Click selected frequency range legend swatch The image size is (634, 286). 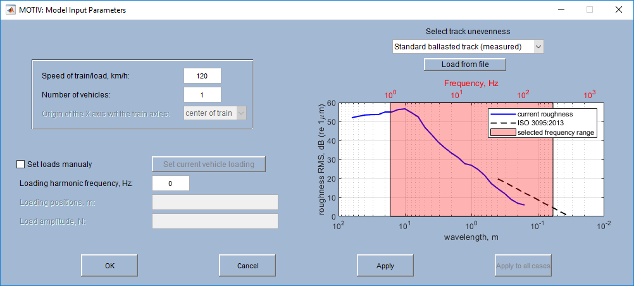[502, 132]
